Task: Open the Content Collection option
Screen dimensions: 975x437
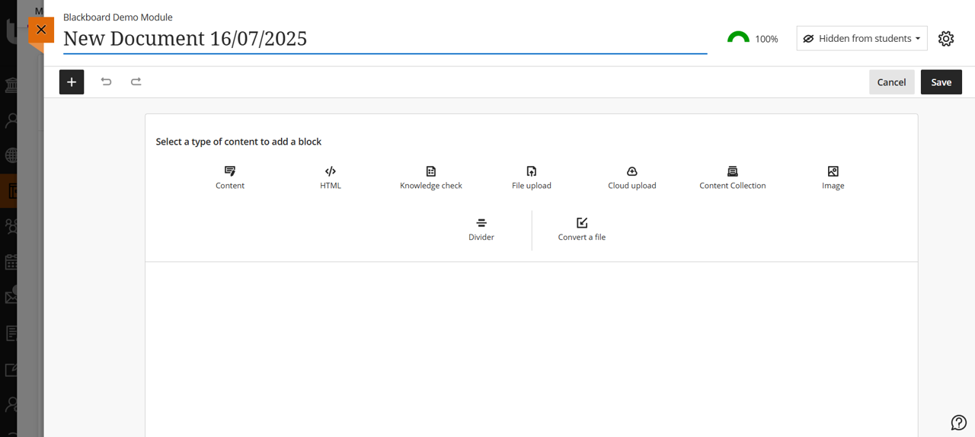Action: (733, 178)
